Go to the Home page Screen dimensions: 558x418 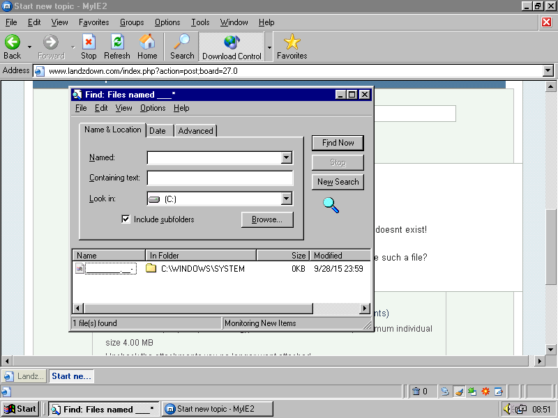147,42
